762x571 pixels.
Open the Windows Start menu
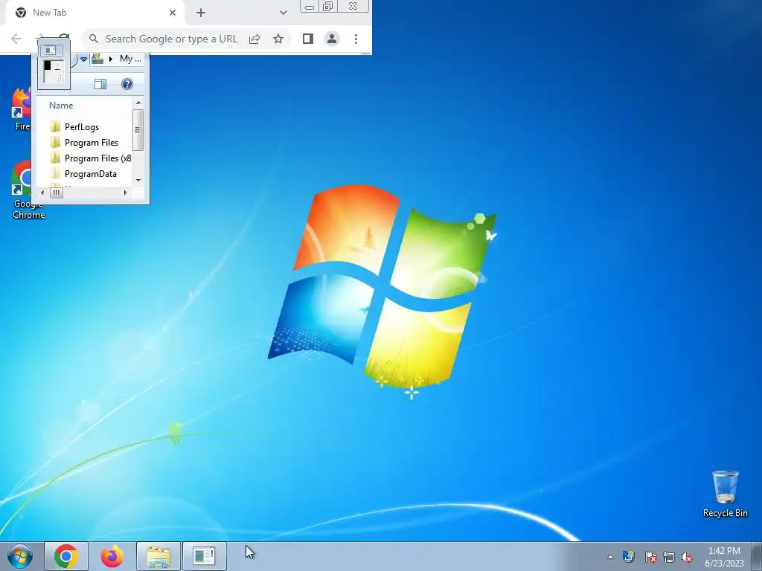[x=20, y=556]
